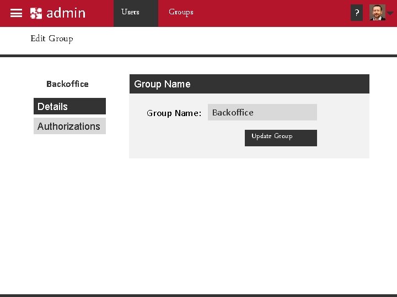Click the 'Group Name' panel header

[249, 84]
